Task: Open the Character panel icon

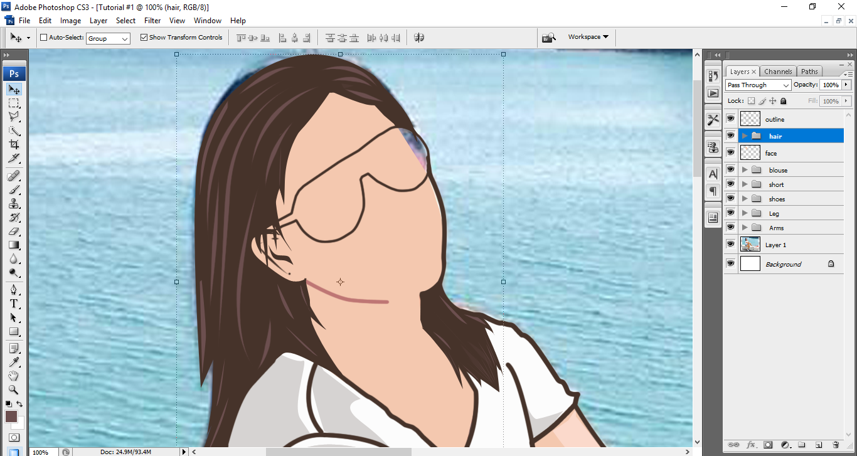Action: 713,174
